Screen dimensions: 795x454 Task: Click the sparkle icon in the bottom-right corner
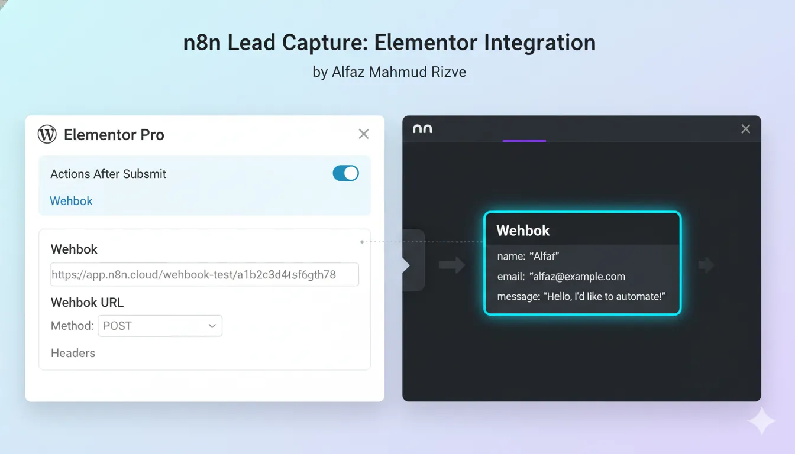pyautogui.click(x=762, y=421)
